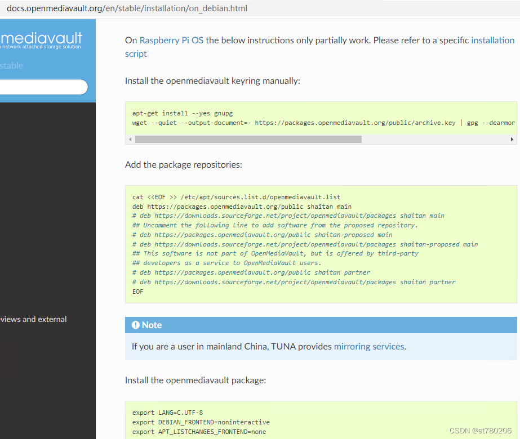Click the '## developers as a service' comment line
The image size is (520, 439).
click(227, 263)
